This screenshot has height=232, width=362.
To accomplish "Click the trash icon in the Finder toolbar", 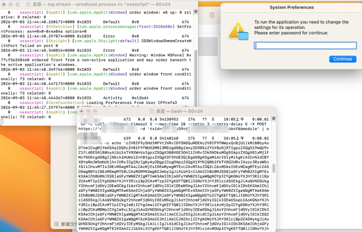I will tap(212, 15).
